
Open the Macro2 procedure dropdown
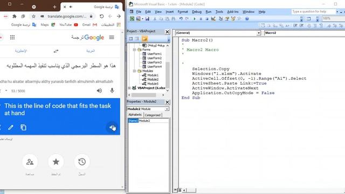[x=305, y=33]
